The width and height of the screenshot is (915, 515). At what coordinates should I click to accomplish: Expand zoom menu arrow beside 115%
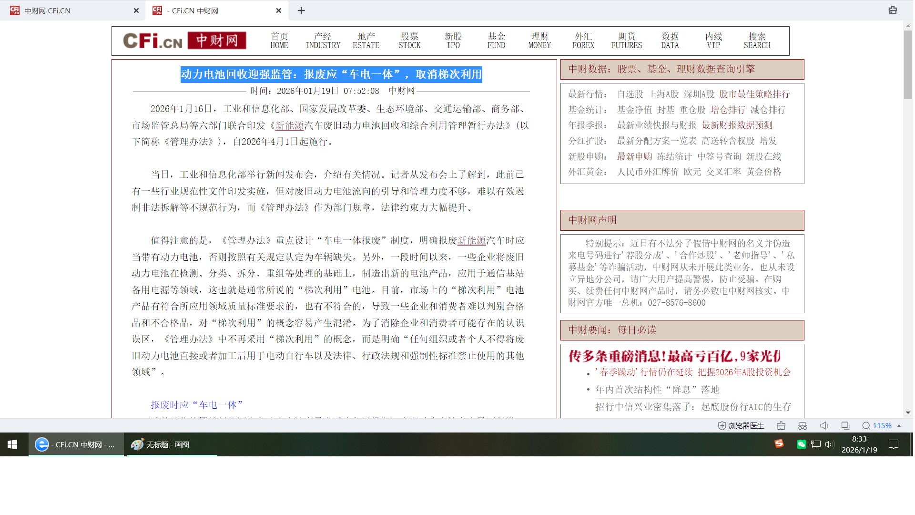(x=899, y=426)
